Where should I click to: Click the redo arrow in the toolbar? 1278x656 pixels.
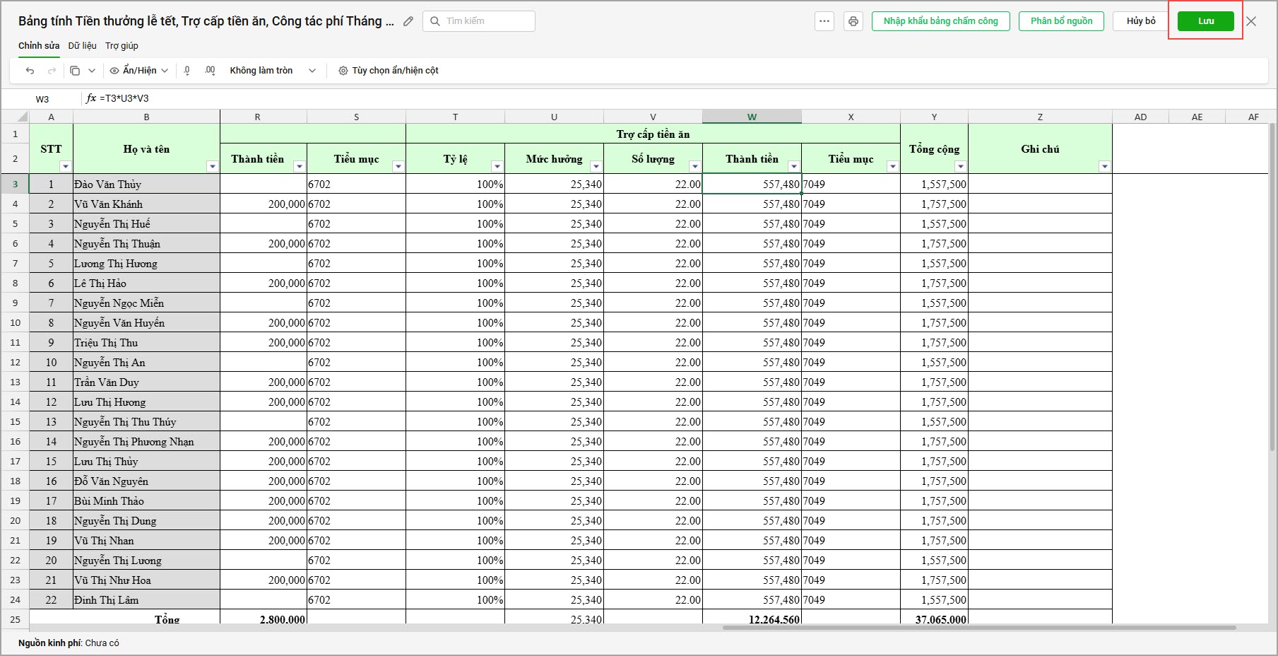[52, 71]
